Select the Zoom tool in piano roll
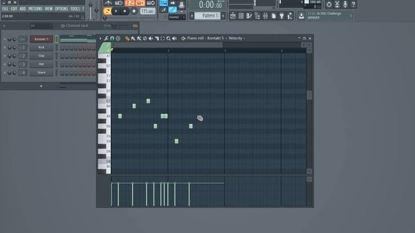The image size is (415, 233). click(x=169, y=39)
